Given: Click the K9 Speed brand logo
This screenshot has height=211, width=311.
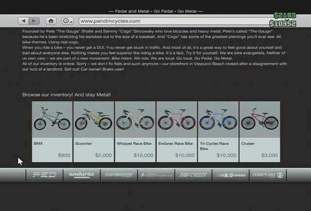Looking at the screenshot, I should (231, 175).
